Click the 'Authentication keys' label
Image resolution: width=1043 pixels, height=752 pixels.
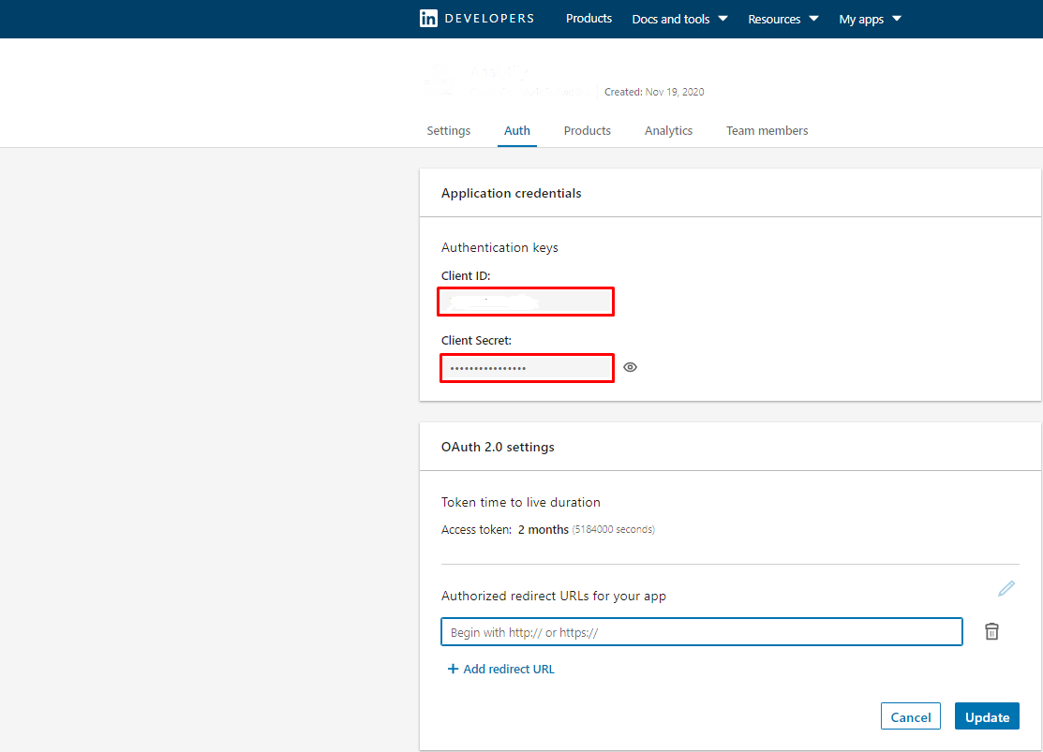tap(499, 247)
